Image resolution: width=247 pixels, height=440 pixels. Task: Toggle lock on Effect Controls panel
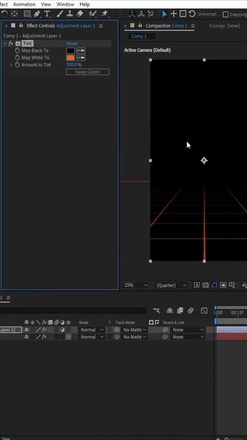click(21, 25)
